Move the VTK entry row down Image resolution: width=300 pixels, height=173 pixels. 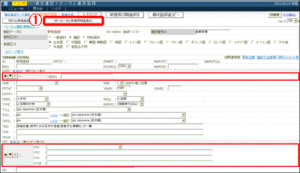point(10,154)
